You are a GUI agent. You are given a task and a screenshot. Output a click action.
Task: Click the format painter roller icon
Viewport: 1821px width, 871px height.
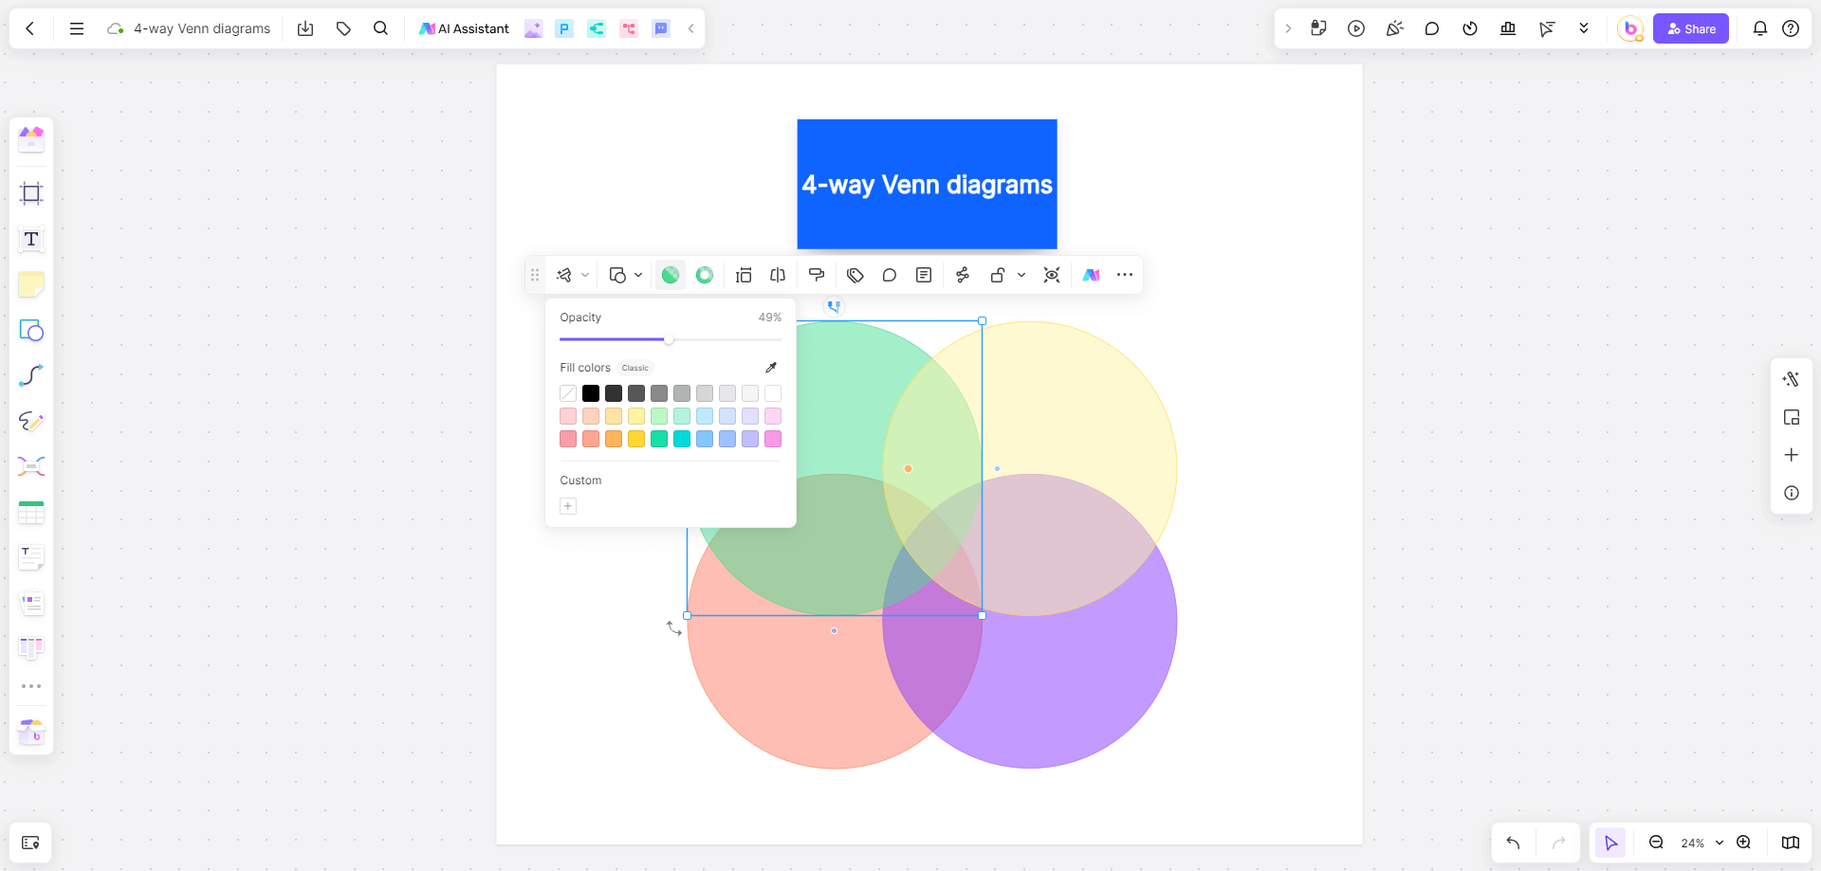click(817, 275)
